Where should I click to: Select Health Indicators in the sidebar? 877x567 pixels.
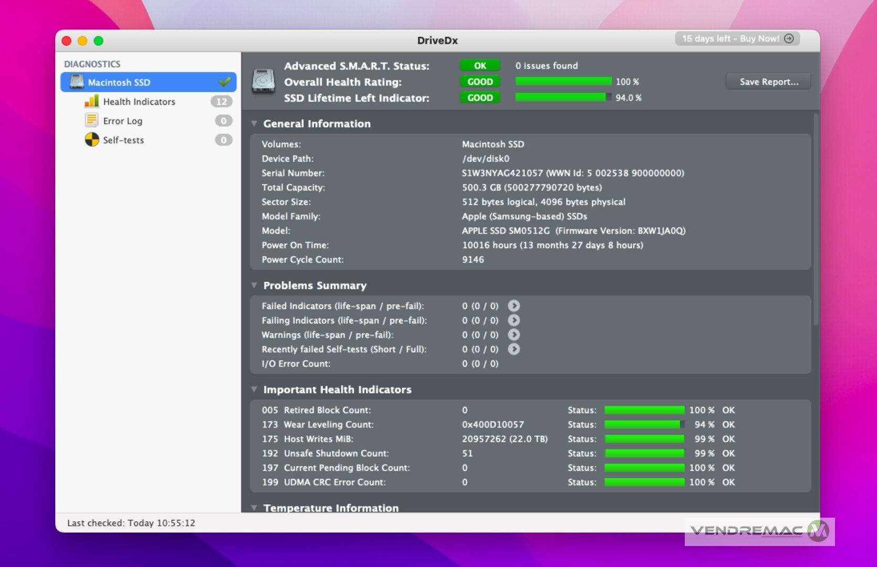[139, 102]
